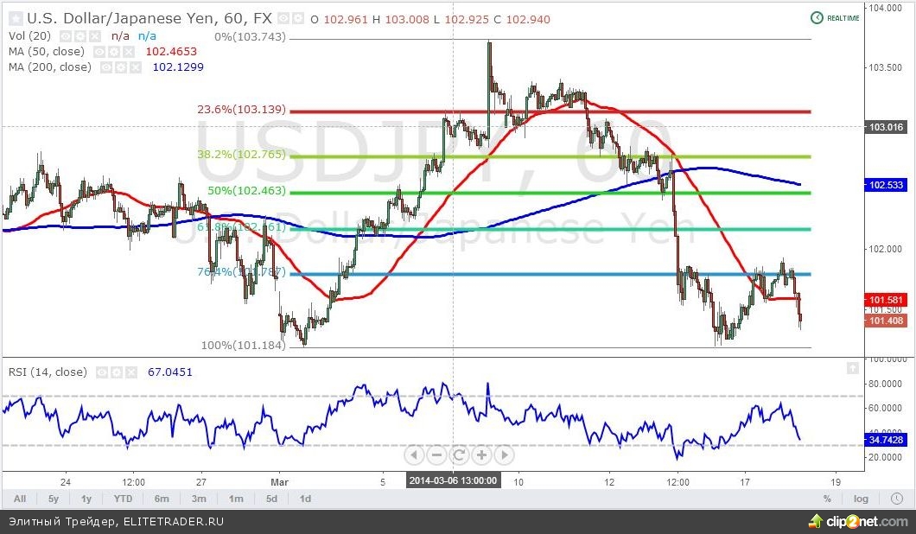Toggle MA (200, close) visibility eye
This screenshot has height=534, width=916.
pos(107,67)
